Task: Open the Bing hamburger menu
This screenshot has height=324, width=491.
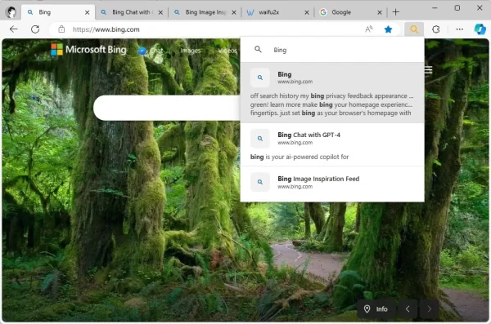Action: click(428, 70)
